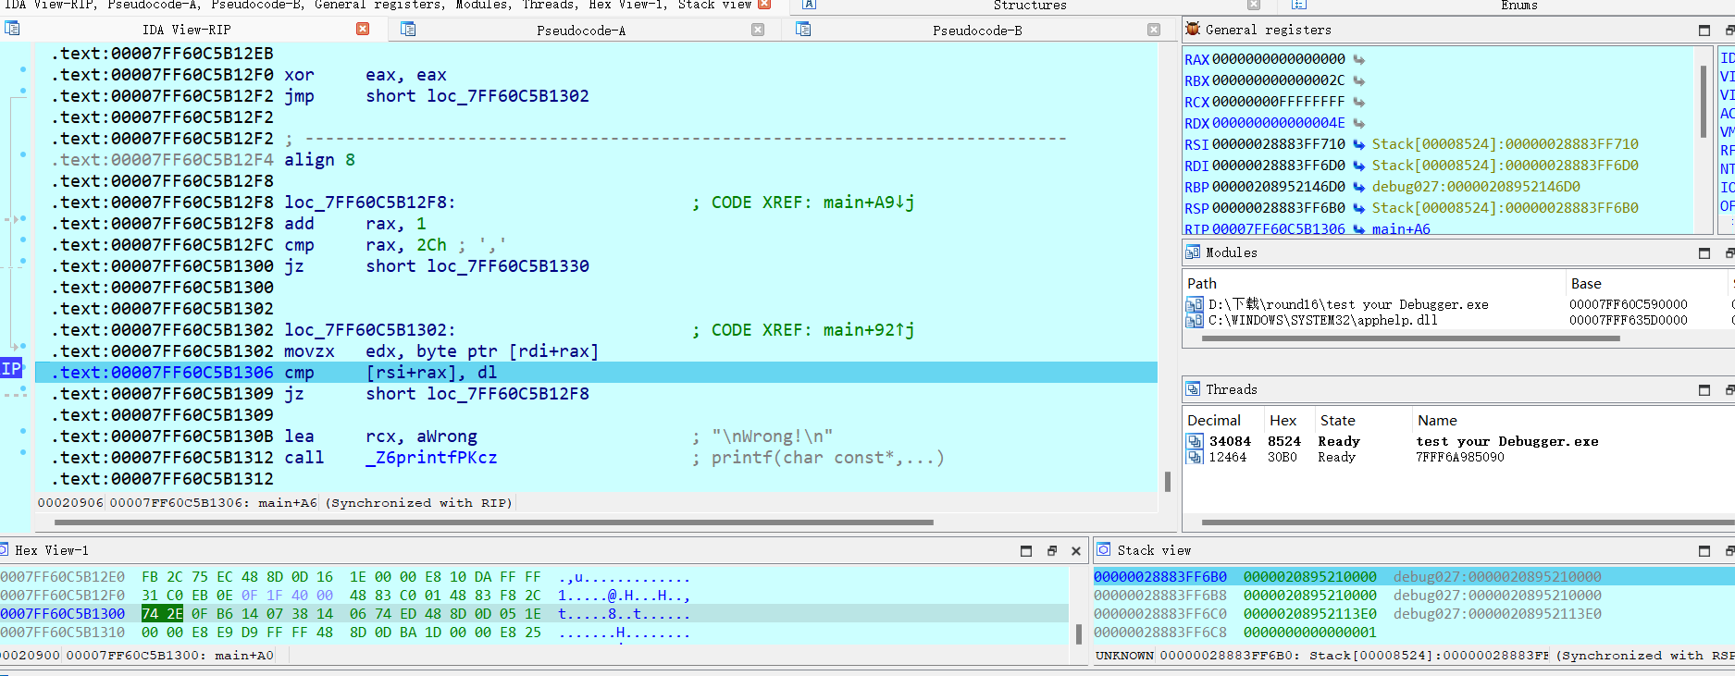Open the Enums tab
The height and width of the screenshot is (676, 1735).
1519,6
